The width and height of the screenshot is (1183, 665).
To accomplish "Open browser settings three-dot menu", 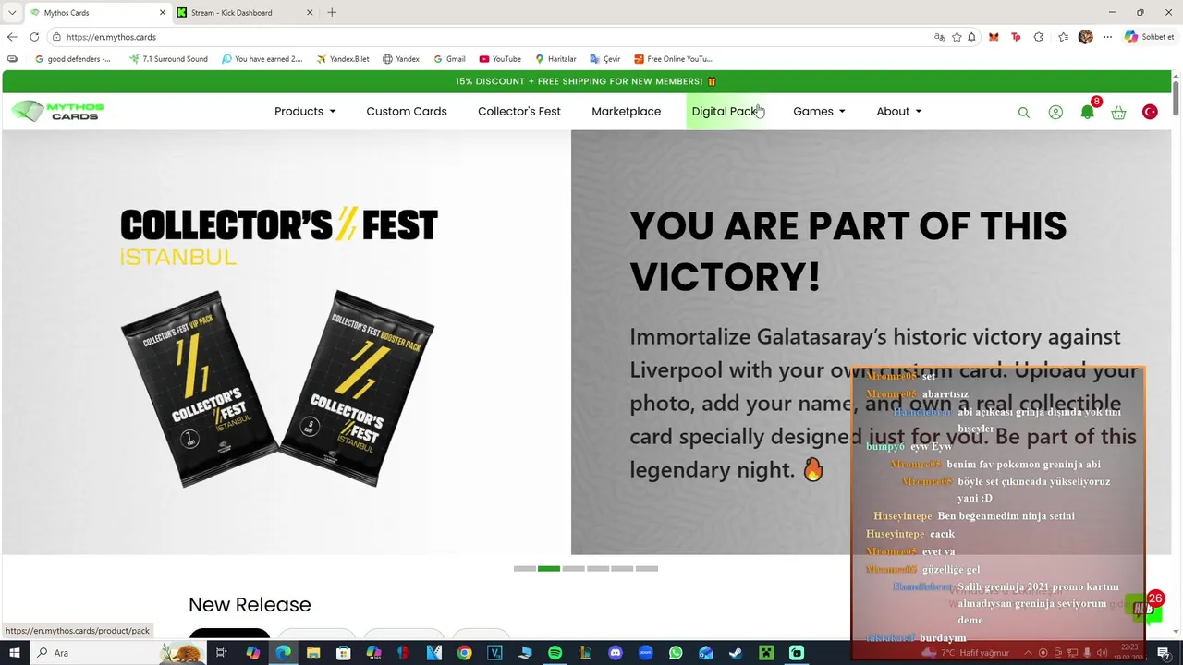I will click(x=1107, y=37).
